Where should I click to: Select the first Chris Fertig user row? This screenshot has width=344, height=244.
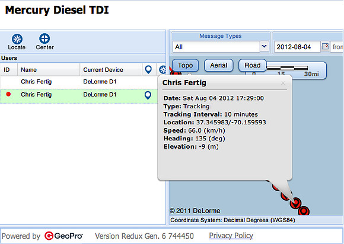click(x=79, y=82)
